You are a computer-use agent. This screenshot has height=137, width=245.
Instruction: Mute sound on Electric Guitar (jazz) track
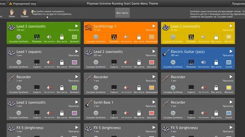tap(203, 62)
